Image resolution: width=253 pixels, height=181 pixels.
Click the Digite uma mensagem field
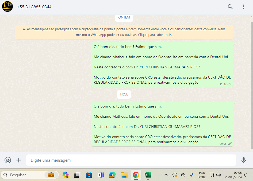click(131, 160)
